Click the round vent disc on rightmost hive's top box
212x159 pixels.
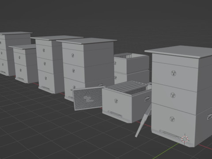point(174,73)
